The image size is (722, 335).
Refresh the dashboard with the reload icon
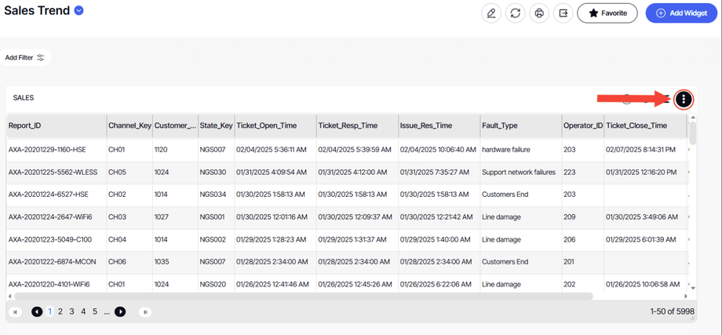pos(515,13)
